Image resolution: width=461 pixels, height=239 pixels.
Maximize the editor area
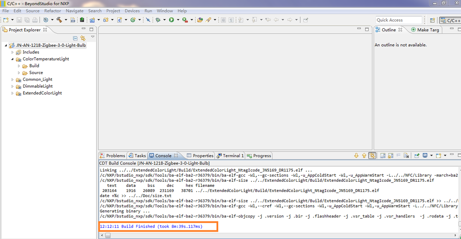pos(366,29)
